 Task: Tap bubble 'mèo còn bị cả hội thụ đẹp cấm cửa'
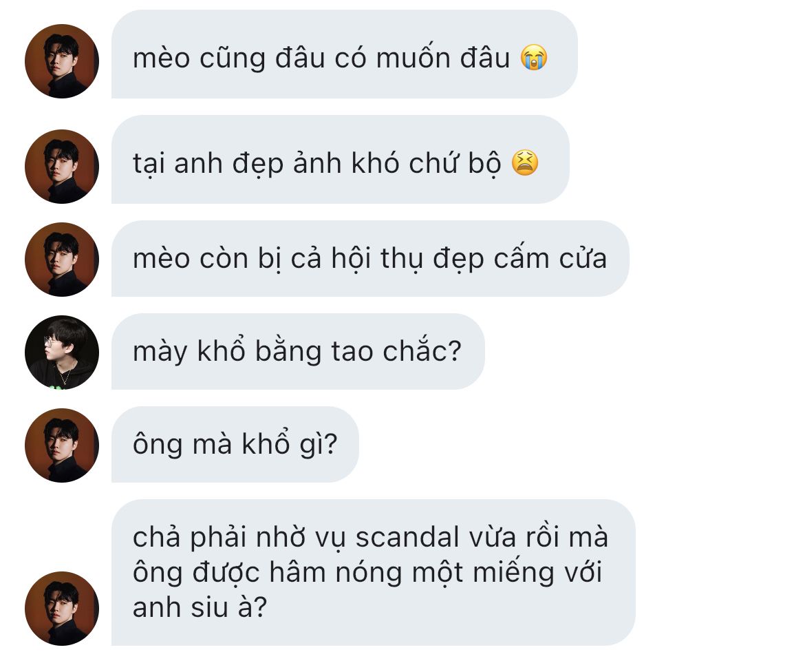[x=370, y=258]
